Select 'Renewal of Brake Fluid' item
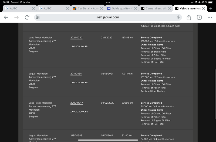The height and width of the screenshot is (142, 216). (153, 52)
